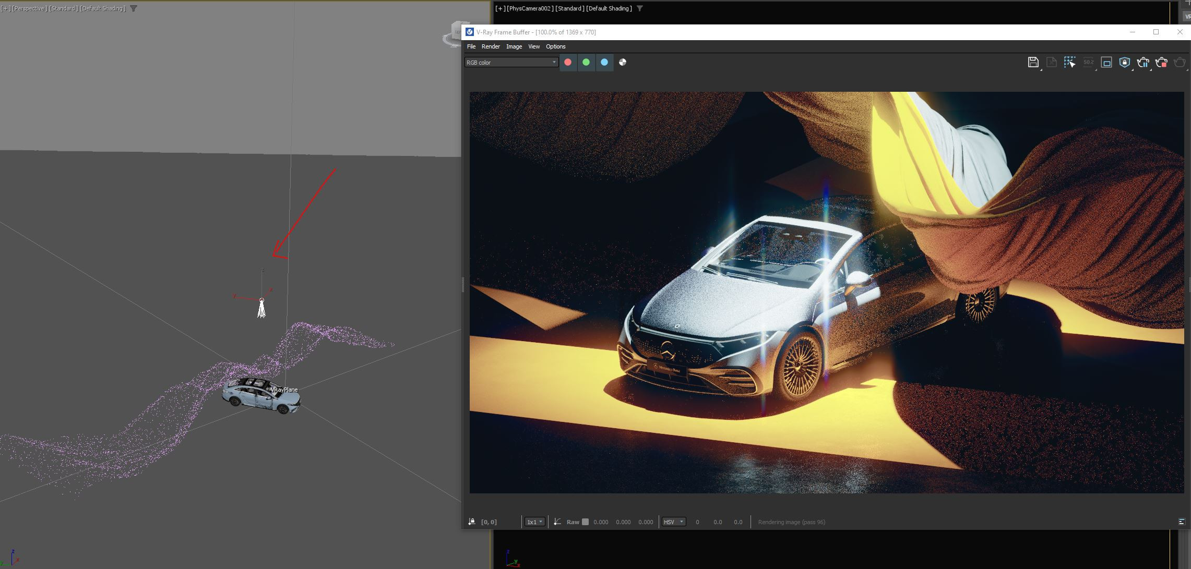Click the Raw color swatch in status bar

point(585,522)
